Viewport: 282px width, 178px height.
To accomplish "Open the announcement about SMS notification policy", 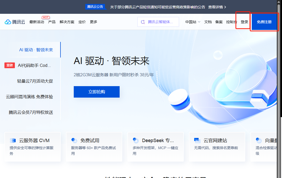I will (157, 7).
